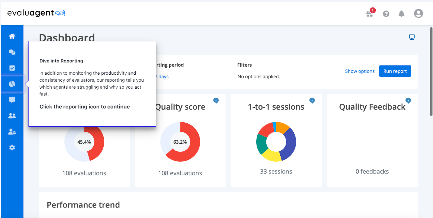Click the help question mark icon

pos(386,14)
